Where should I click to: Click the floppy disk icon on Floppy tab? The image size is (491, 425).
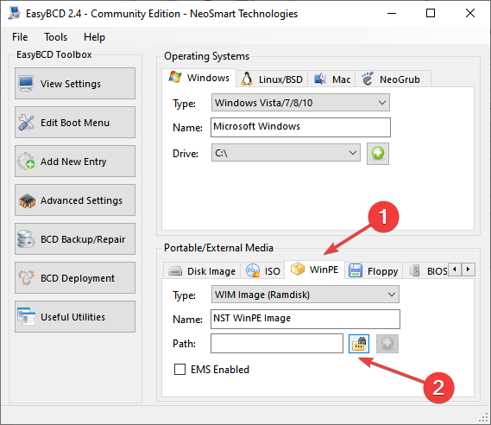[x=356, y=270]
